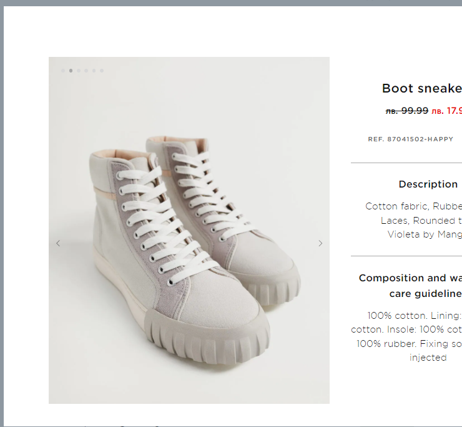Jump to the third carousel dot
Viewport: 462px width, 427px height.
tap(79, 71)
